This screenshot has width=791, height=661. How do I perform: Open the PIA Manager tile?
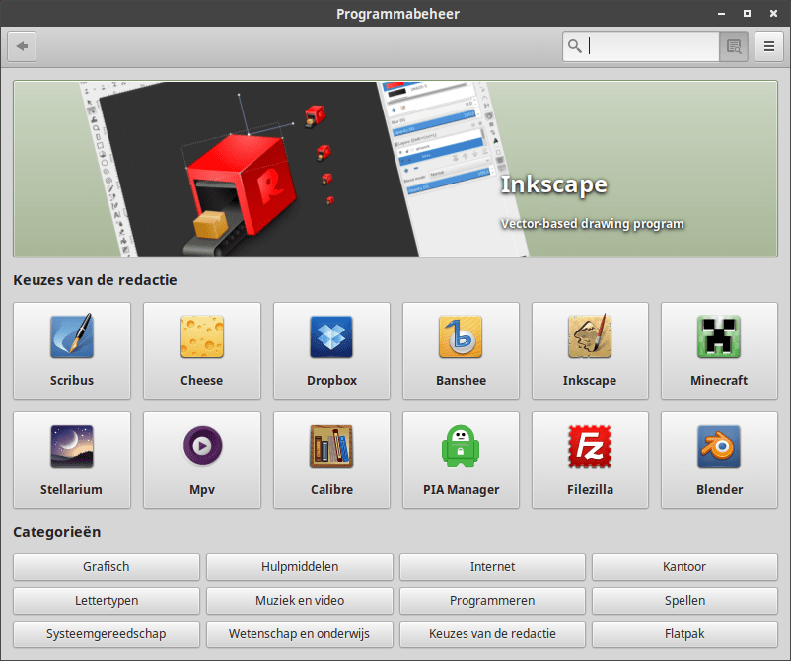pyautogui.click(x=461, y=460)
